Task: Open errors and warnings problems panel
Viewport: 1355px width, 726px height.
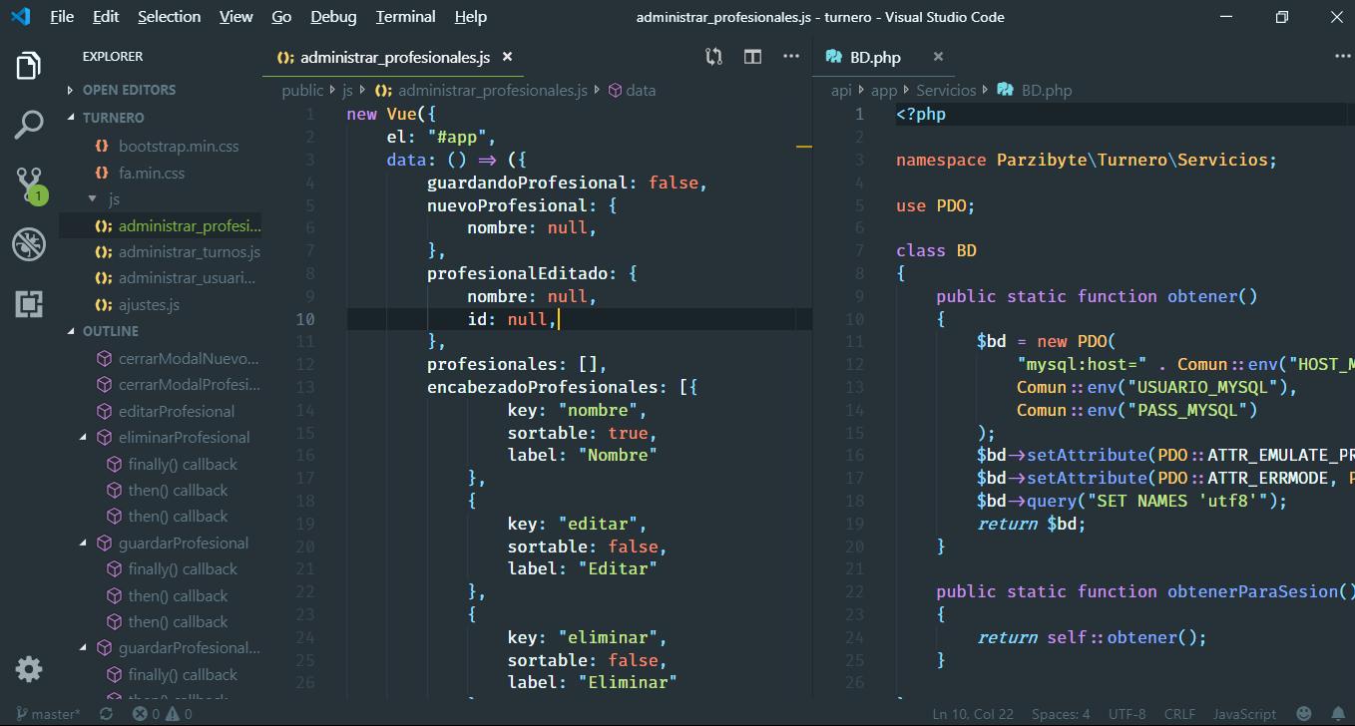Action: tap(163, 714)
